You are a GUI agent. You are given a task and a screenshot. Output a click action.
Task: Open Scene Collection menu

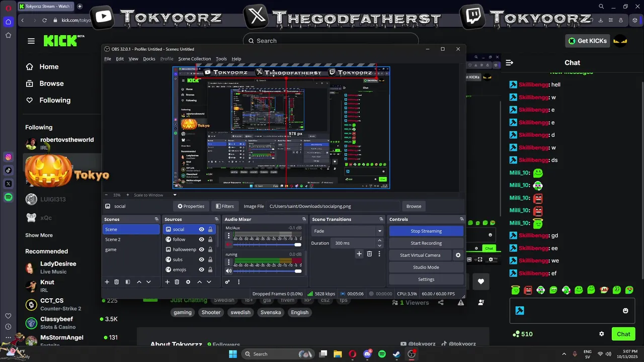[194, 59]
